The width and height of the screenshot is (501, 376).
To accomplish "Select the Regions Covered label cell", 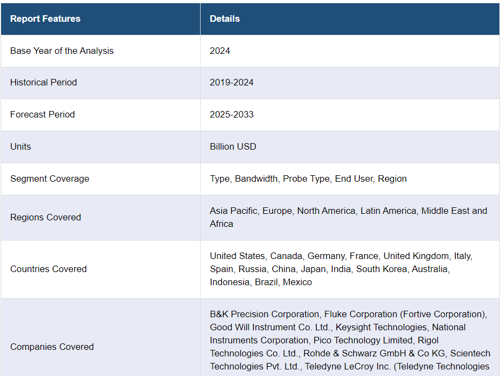I will [x=45, y=217].
